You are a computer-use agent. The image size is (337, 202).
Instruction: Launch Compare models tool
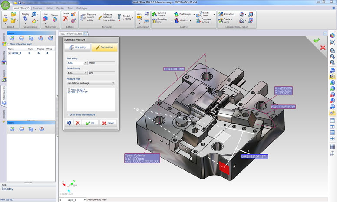click(x=203, y=20)
